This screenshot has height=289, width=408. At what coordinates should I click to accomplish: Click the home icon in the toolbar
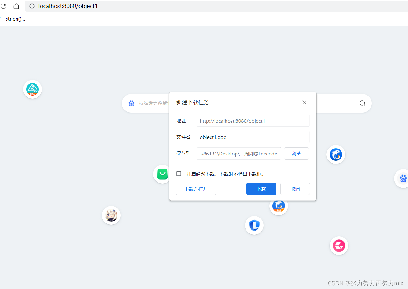coord(16,6)
